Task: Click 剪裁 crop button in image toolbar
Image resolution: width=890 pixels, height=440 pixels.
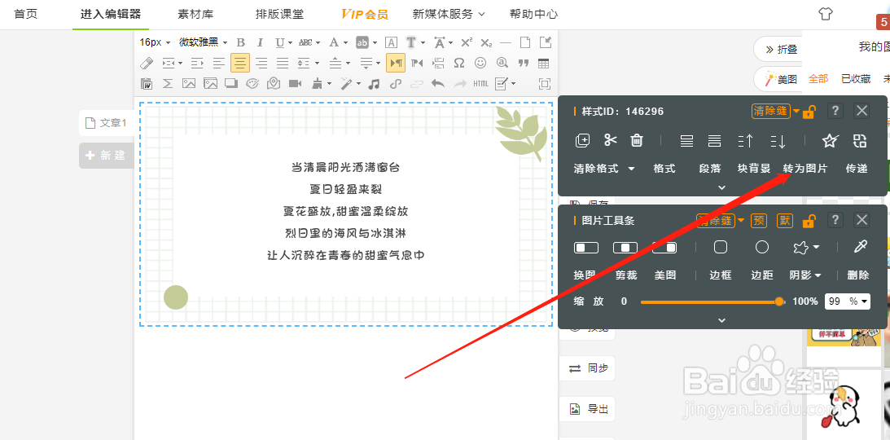Action: coord(626,275)
